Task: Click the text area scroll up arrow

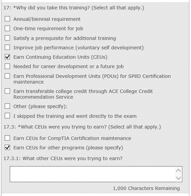Action: (x=178, y=170)
